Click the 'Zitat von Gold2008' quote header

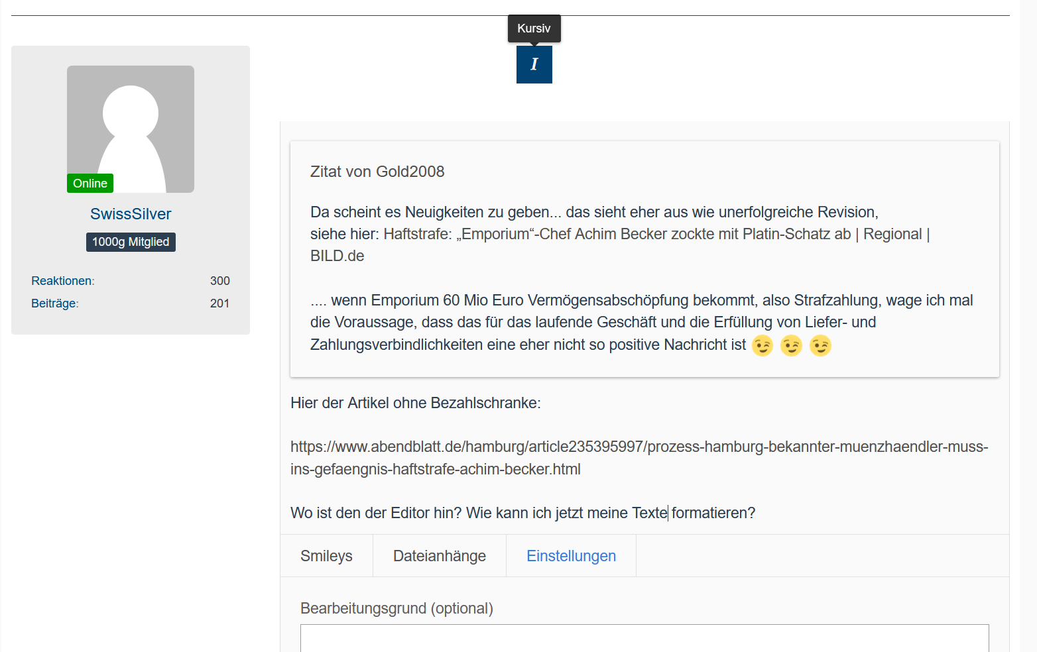click(377, 172)
